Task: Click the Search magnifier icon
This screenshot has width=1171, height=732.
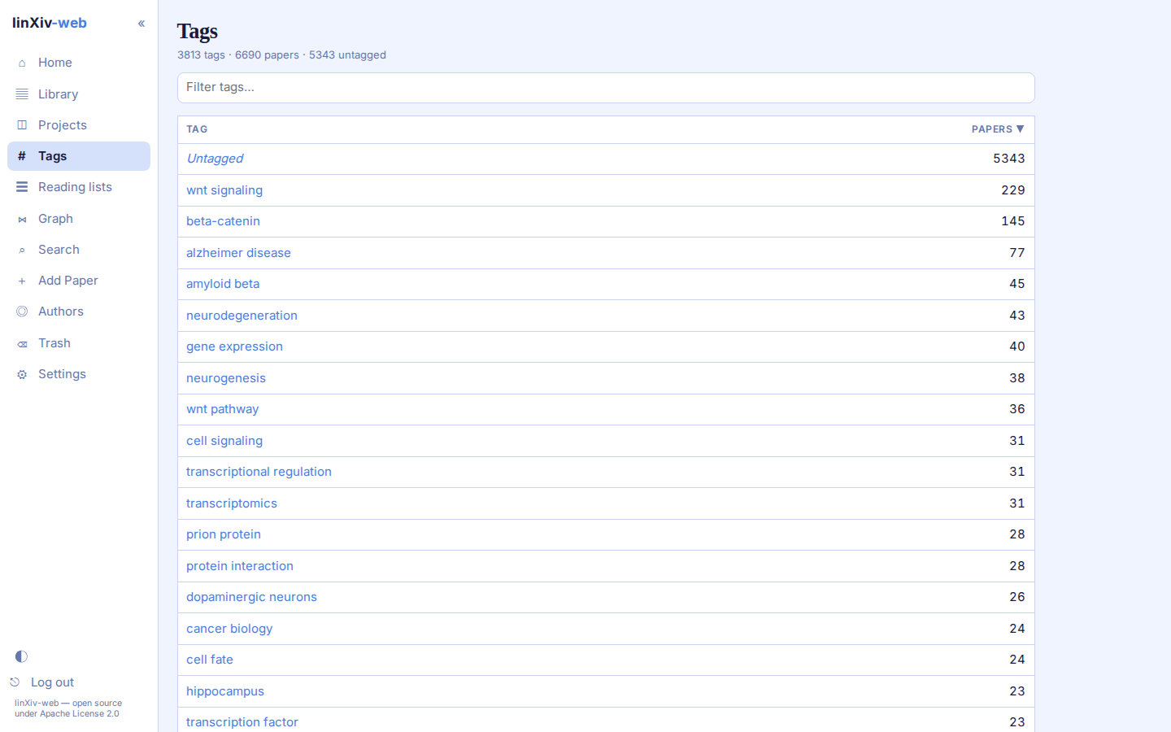Action: (x=22, y=250)
